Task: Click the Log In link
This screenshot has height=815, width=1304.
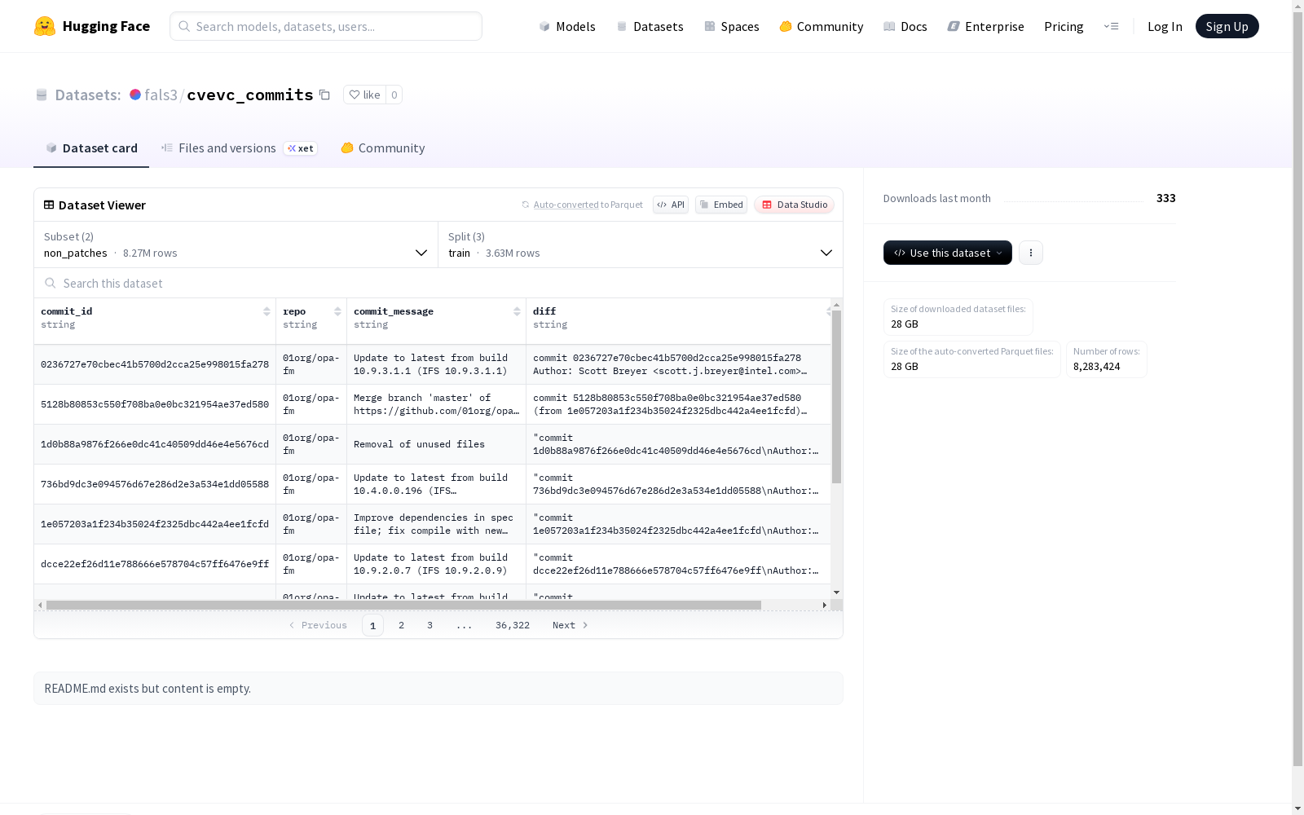Action: [1165, 26]
